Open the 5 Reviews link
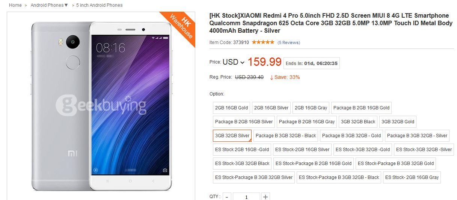 (x=289, y=42)
